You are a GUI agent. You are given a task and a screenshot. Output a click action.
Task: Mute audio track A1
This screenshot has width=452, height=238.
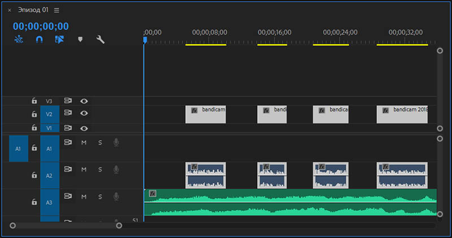coord(84,142)
